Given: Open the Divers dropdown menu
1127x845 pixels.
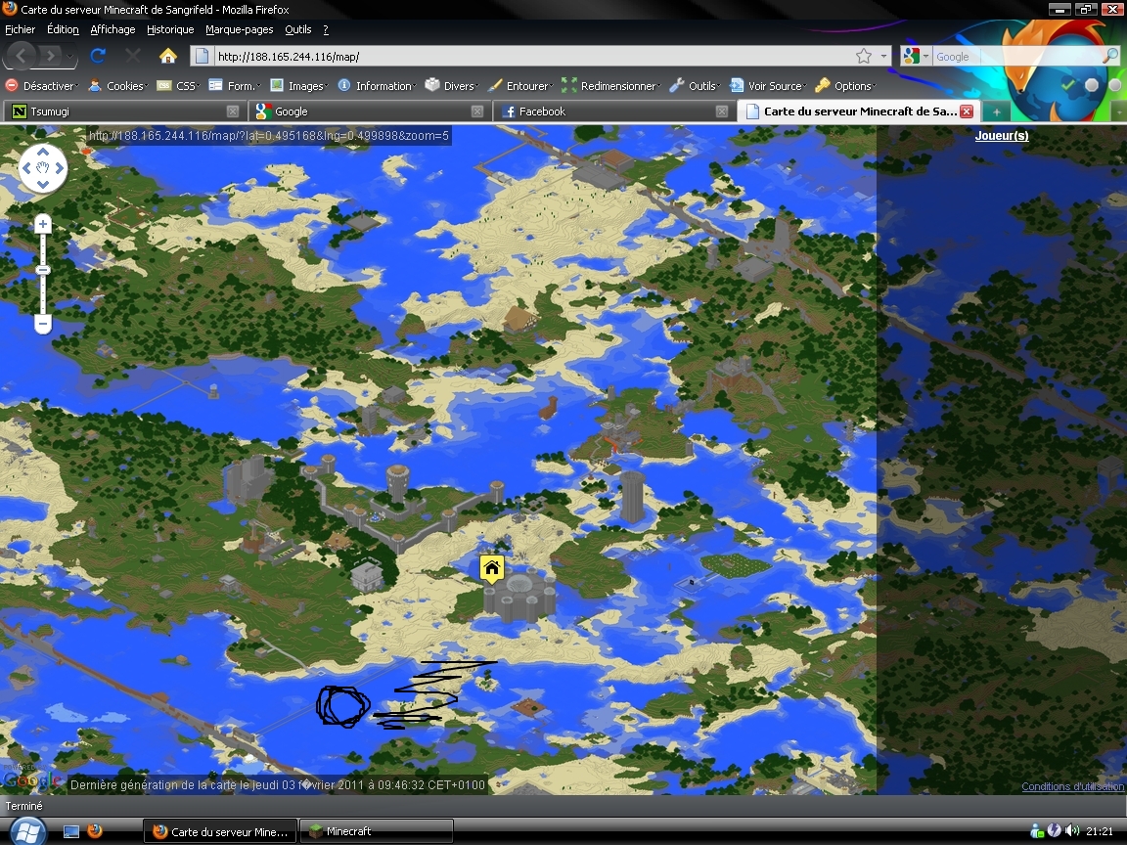Looking at the screenshot, I should click(x=453, y=85).
